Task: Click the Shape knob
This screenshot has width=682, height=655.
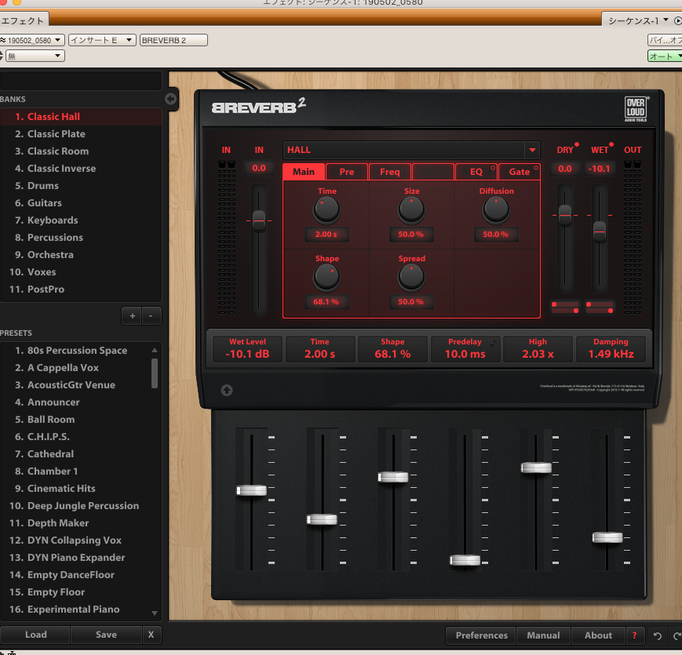Action: [x=326, y=277]
